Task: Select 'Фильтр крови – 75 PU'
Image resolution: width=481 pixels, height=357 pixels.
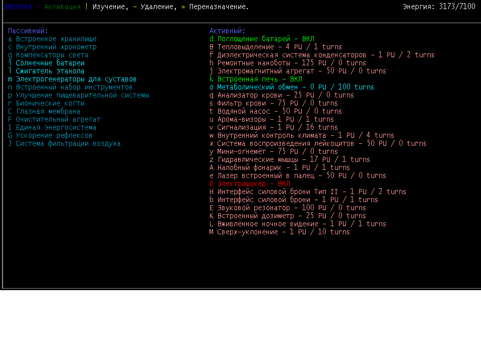Action: click(x=273, y=103)
